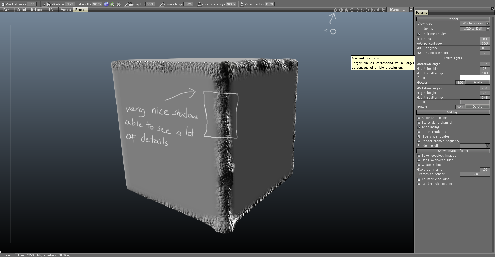Click the Show images folder button

point(453,151)
